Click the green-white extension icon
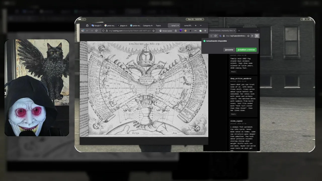This screenshot has height=181, width=322. (x=200, y=31)
